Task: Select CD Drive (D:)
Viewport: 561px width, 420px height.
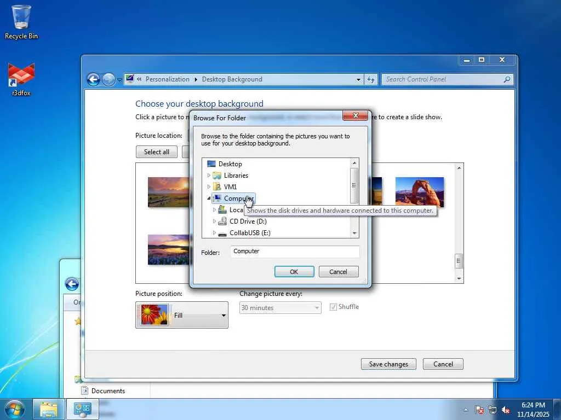Action: [248, 221]
